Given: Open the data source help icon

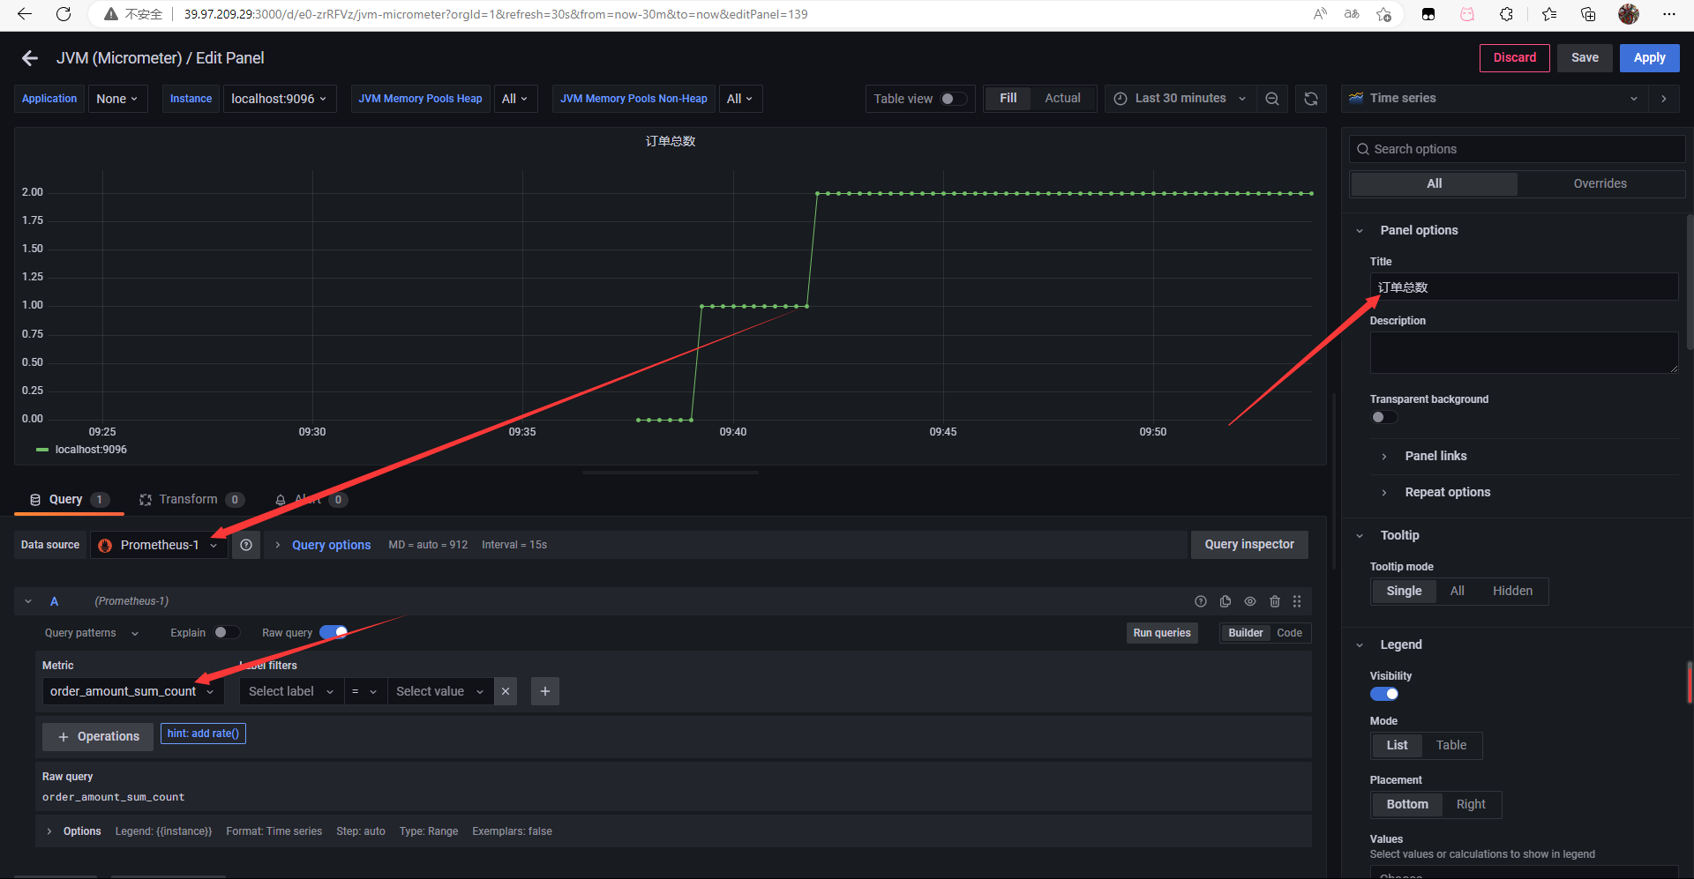Looking at the screenshot, I should 246,545.
